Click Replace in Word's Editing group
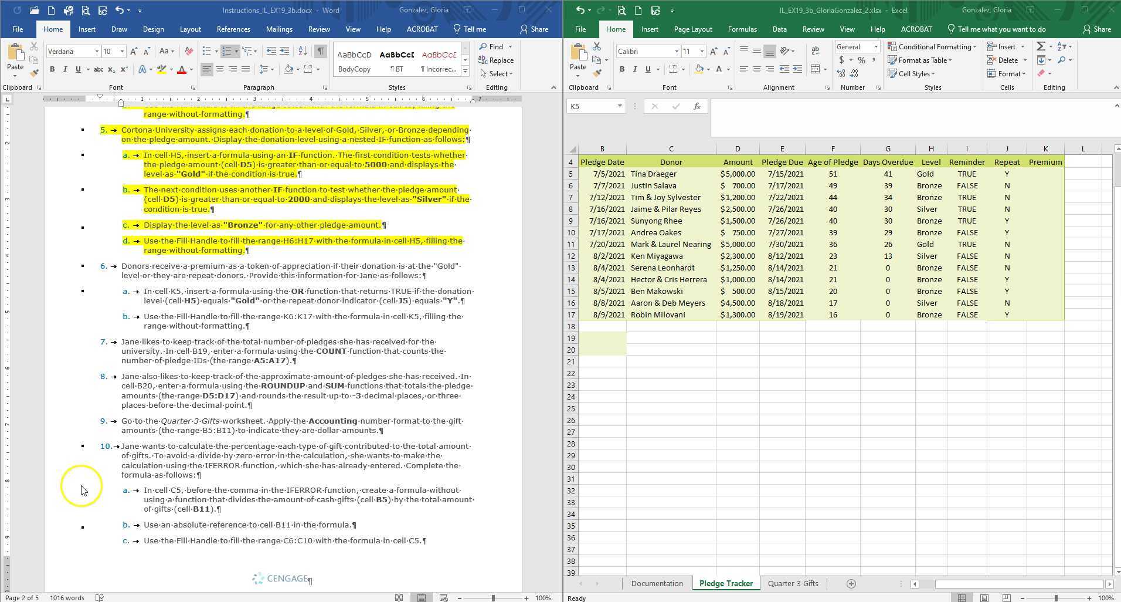 [501, 60]
